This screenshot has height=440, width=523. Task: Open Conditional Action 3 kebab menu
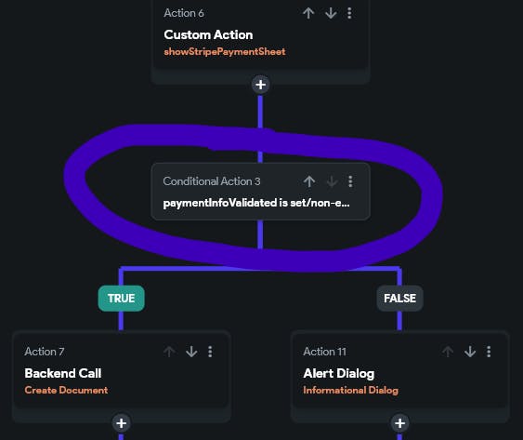click(x=350, y=181)
